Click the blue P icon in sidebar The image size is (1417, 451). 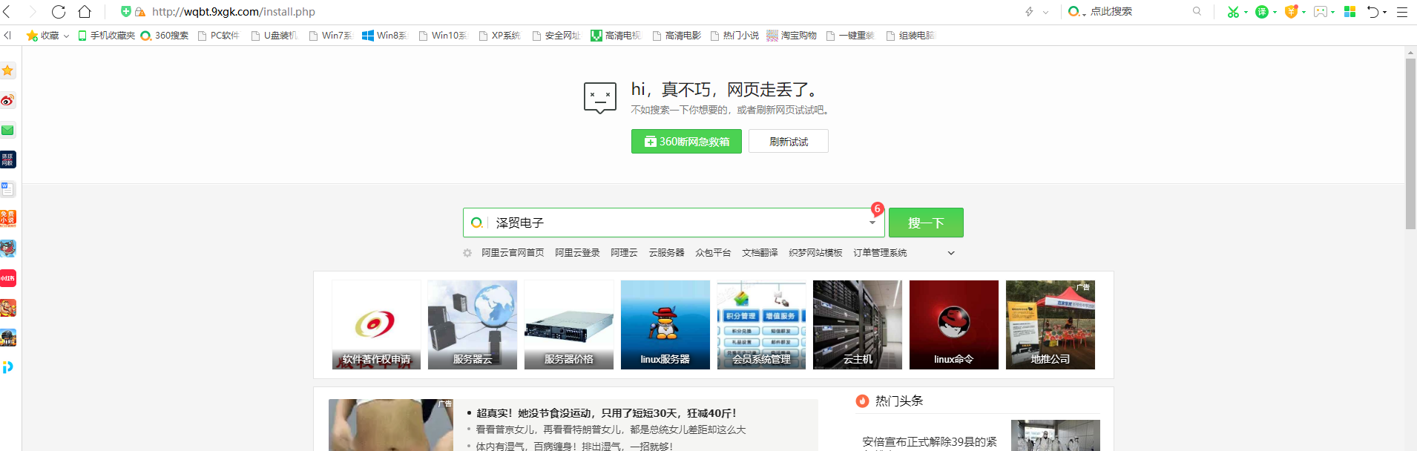(x=7, y=367)
